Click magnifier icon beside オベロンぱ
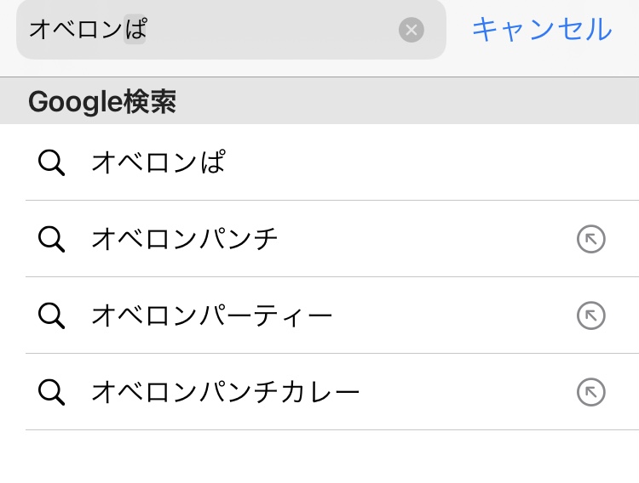This screenshot has width=639, height=483. [51, 162]
